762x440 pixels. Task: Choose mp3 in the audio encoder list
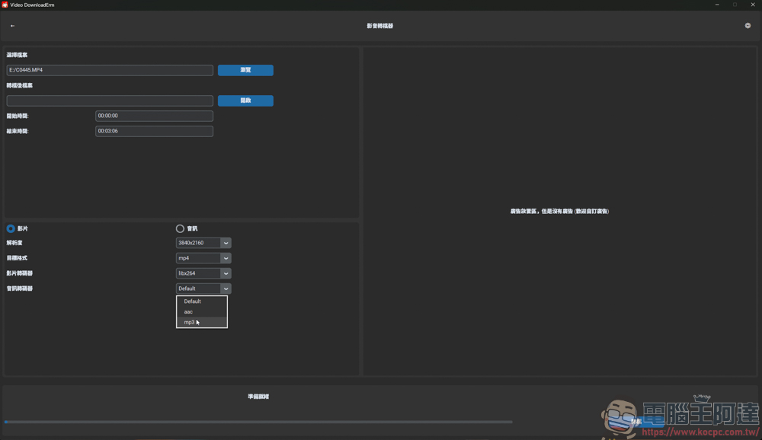pos(202,322)
